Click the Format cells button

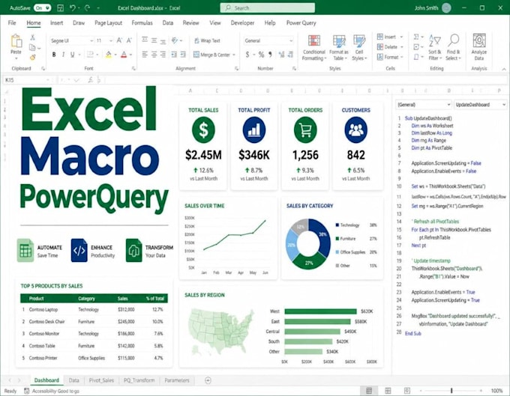coord(390,57)
